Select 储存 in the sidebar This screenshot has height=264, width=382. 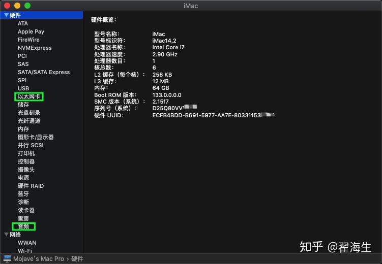(23, 105)
